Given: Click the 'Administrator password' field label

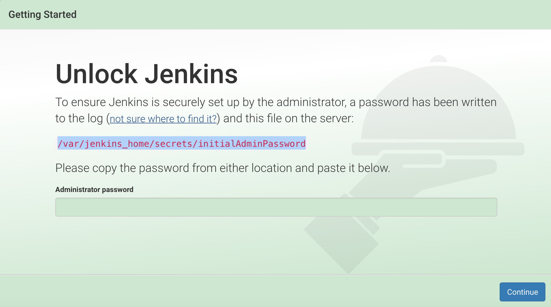Looking at the screenshot, I should (94, 190).
